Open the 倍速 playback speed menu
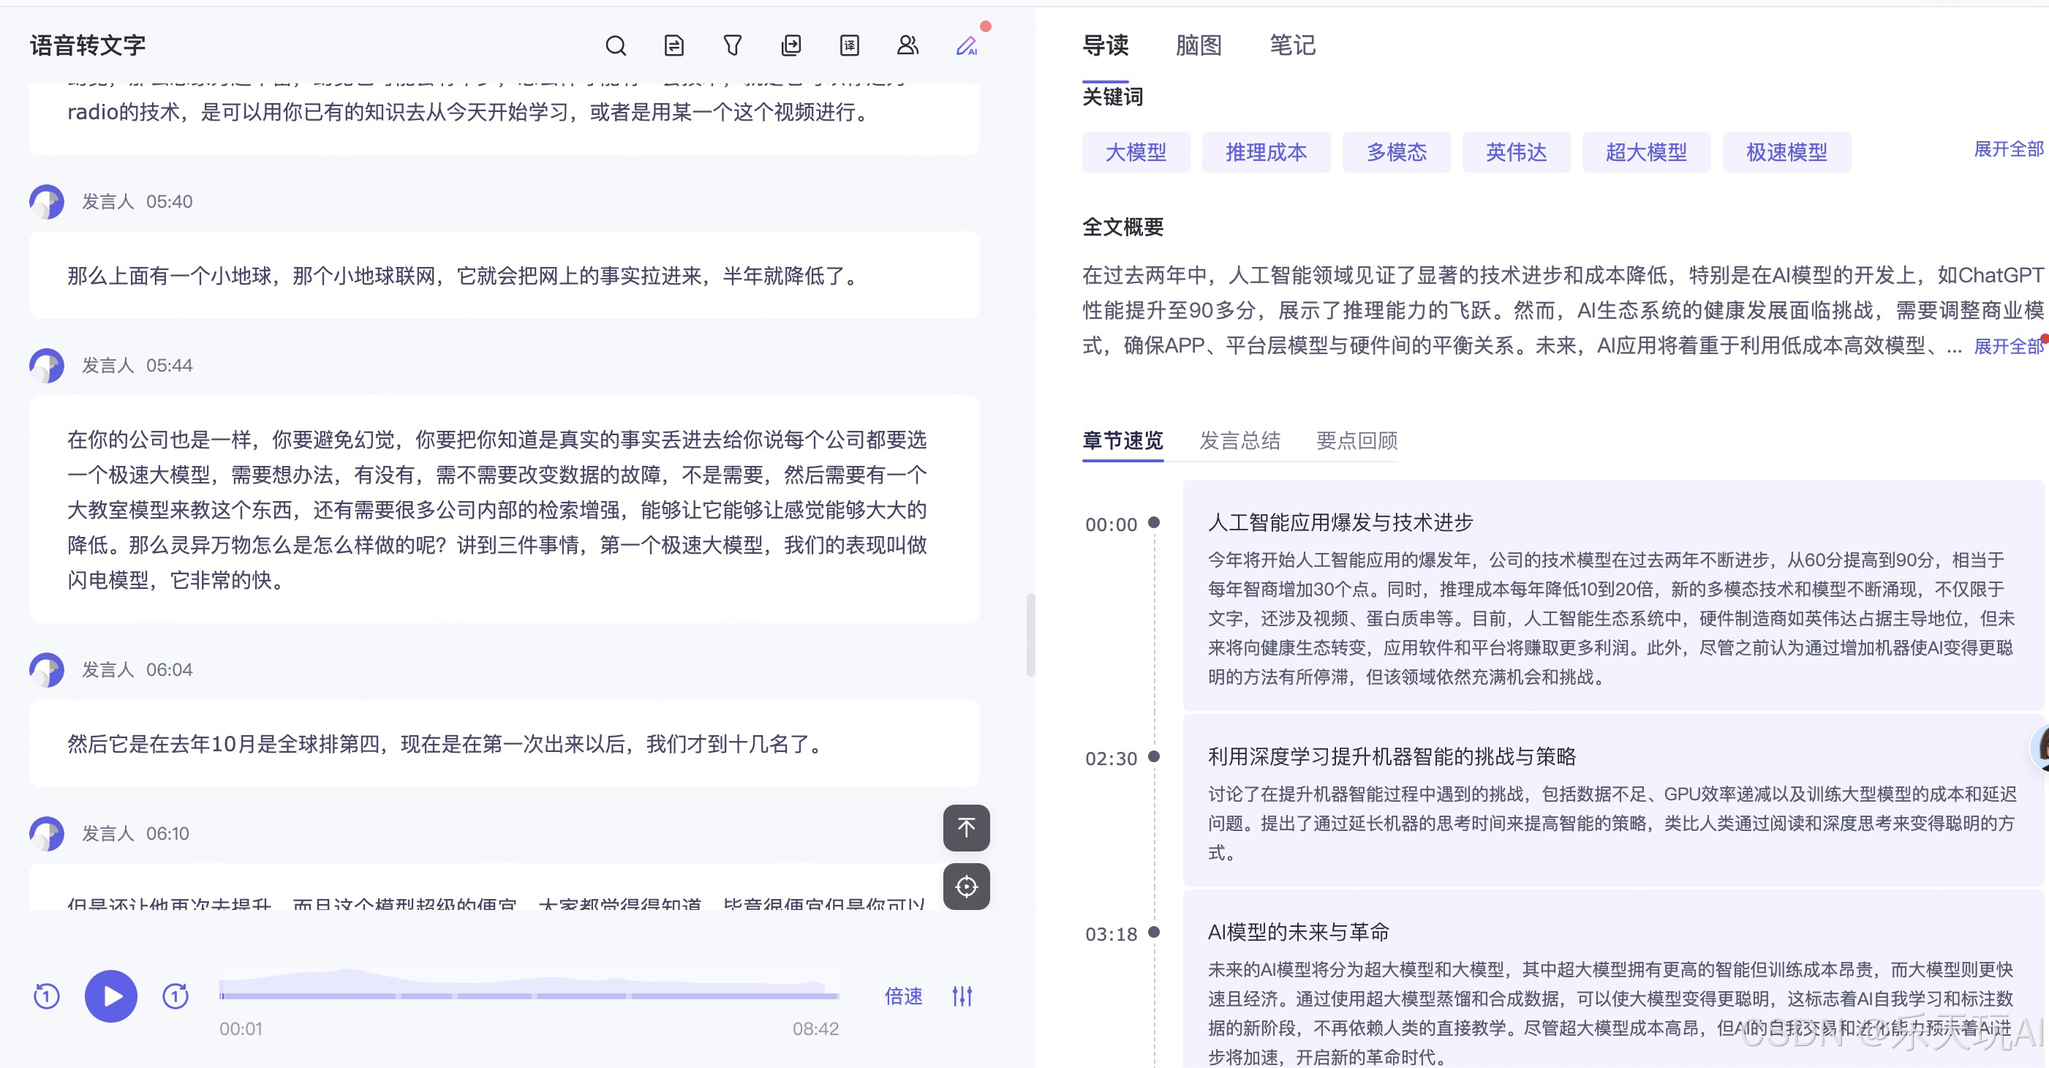The image size is (2049, 1068). (904, 996)
